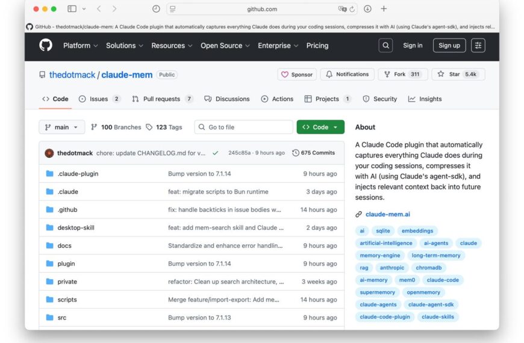Image resolution: width=524 pixels, height=343 pixels.
Task: Click the long-term-memory topic tag
Action: pyautogui.click(x=436, y=256)
